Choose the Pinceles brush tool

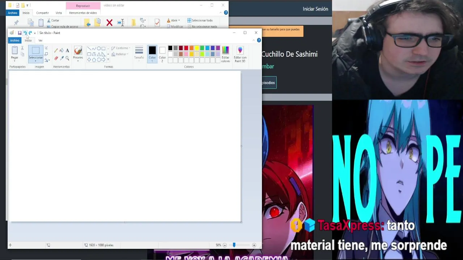78,51
